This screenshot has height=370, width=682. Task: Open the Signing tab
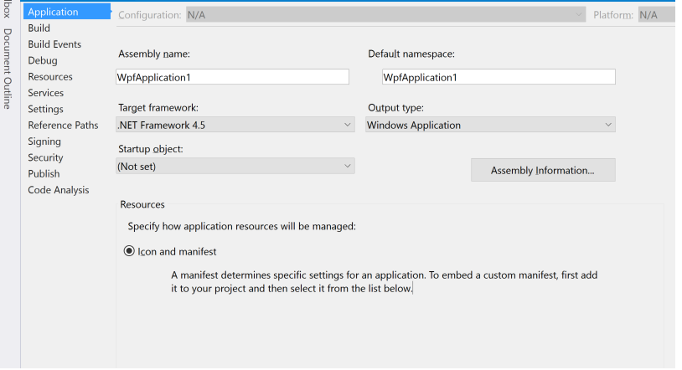pos(44,141)
